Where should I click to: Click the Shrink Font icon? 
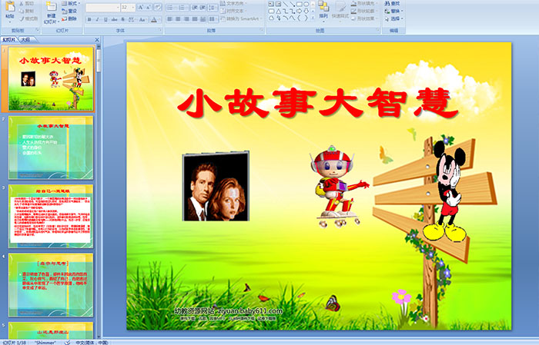149,7
